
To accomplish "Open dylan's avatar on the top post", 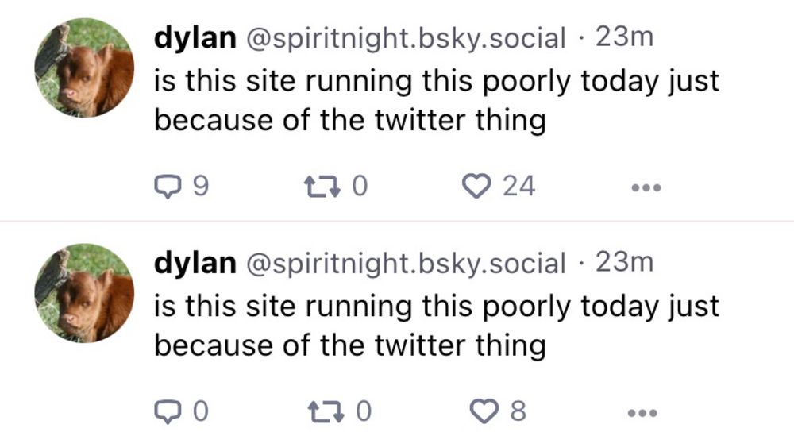I will pyautogui.click(x=84, y=69).
